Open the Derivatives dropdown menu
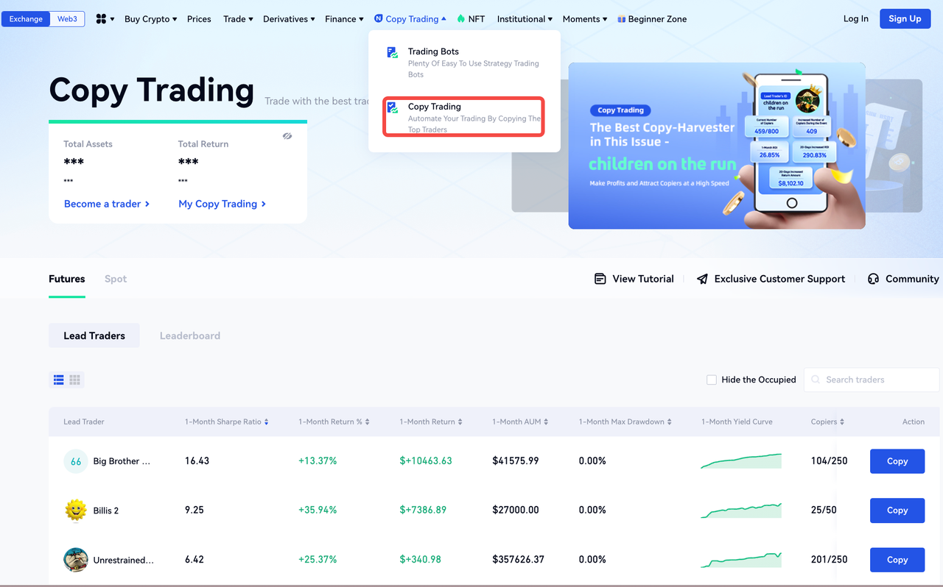 (288, 19)
